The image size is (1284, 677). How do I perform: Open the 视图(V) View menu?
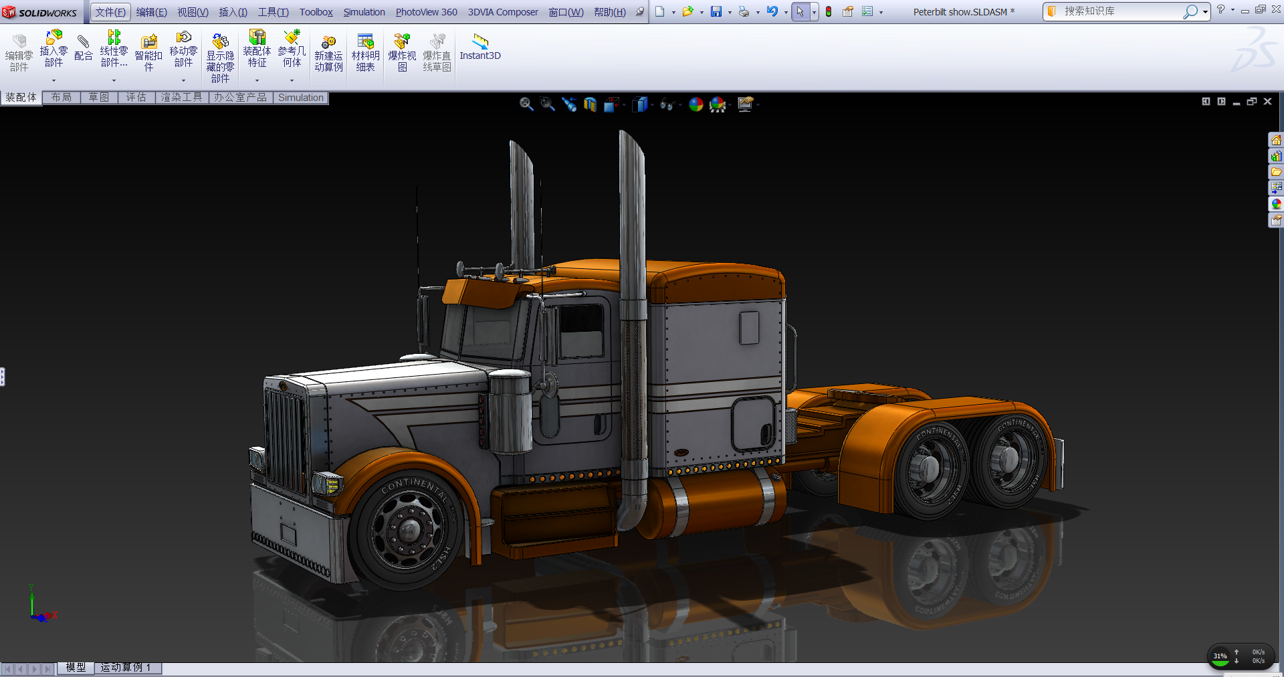(x=193, y=12)
